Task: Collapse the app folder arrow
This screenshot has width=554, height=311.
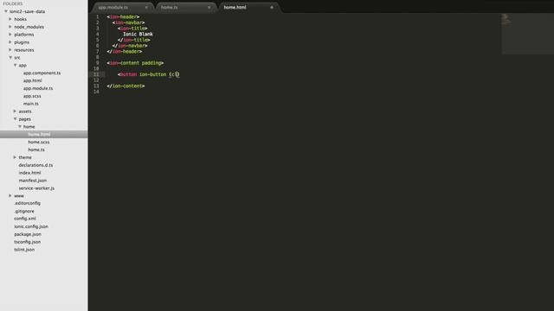Action: coord(16,66)
